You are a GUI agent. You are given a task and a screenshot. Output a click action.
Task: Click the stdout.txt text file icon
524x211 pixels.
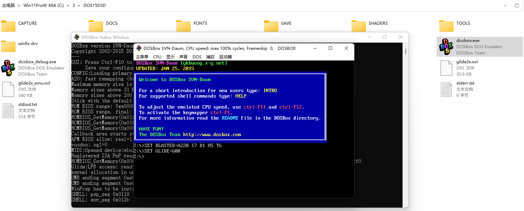[8, 110]
